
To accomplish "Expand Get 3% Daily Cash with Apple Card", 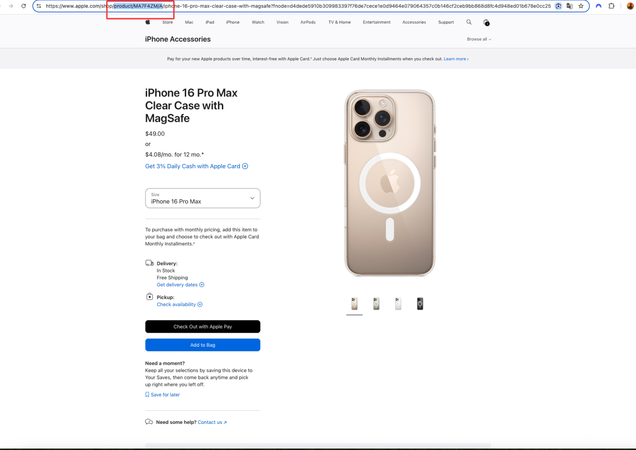I will tap(196, 166).
